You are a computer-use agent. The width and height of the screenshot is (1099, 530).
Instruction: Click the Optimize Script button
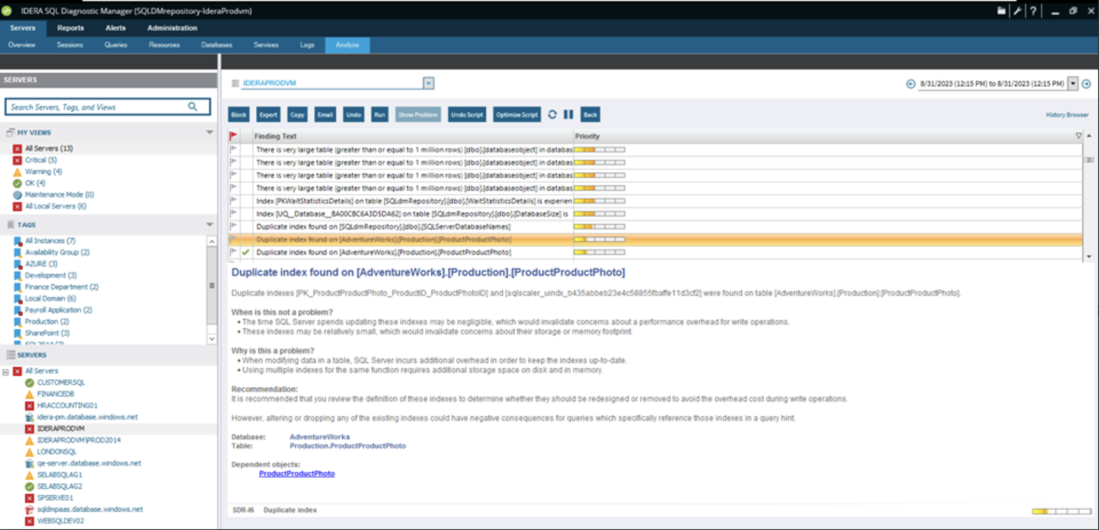point(515,114)
